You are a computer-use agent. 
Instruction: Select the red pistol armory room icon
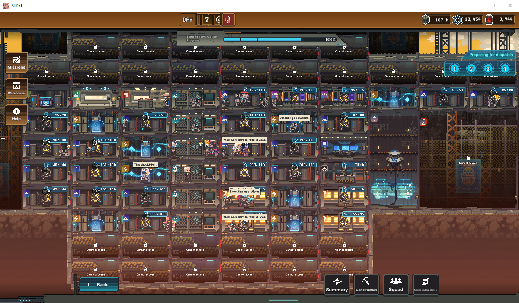126,94
